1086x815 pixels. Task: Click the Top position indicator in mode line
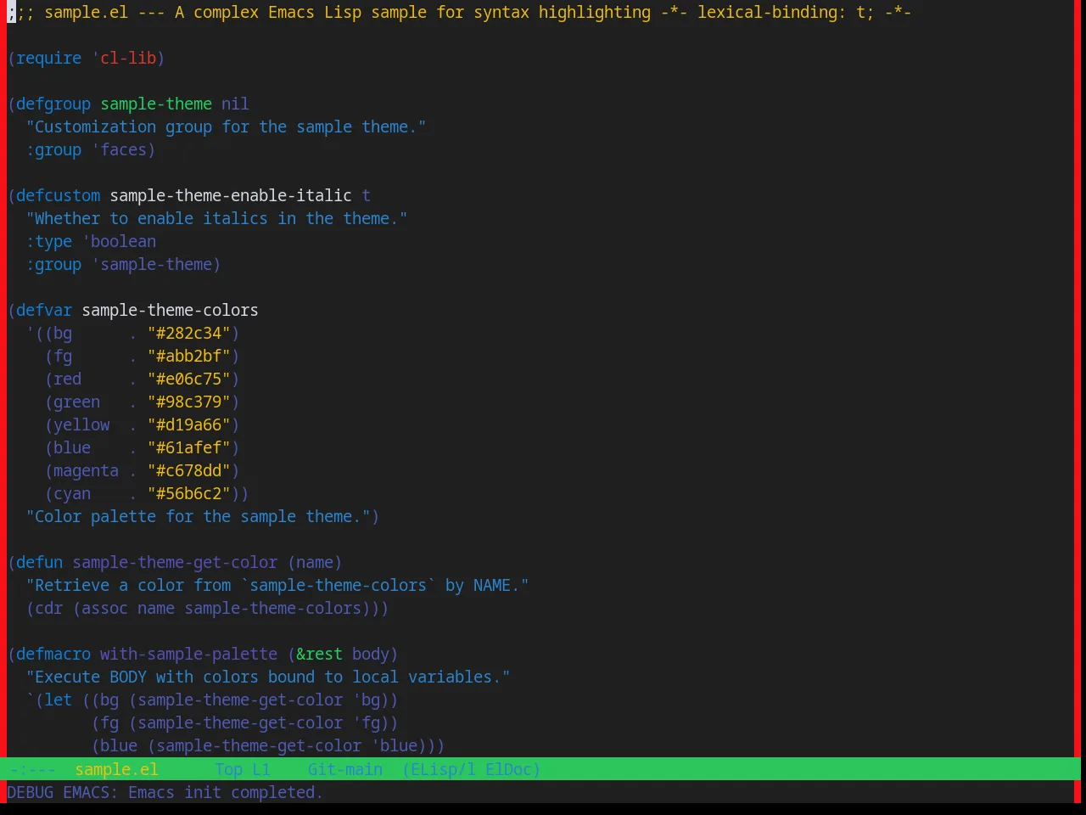click(x=228, y=769)
